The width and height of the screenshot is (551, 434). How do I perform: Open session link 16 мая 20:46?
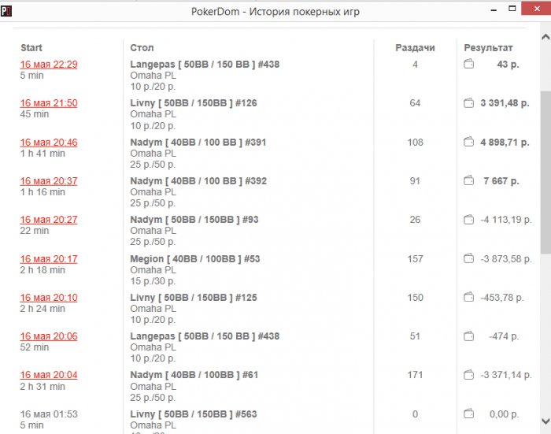pos(49,143)
